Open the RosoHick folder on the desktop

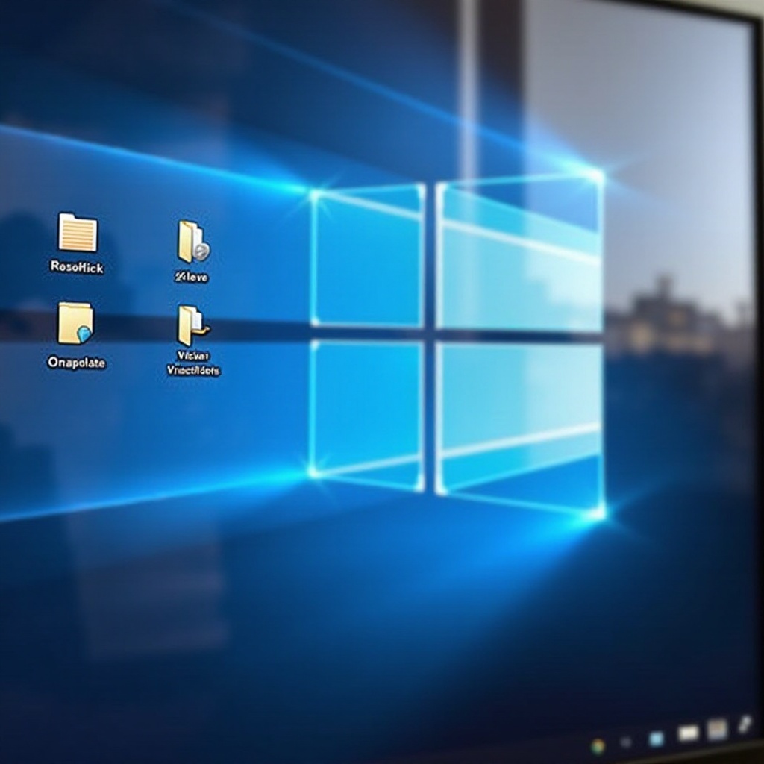coord(78,233)
